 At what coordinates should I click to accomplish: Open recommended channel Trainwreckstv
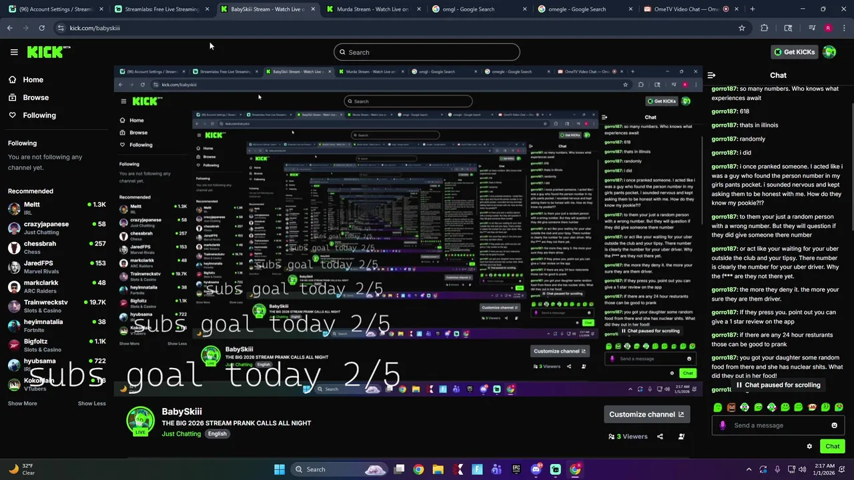coord(57,306)
